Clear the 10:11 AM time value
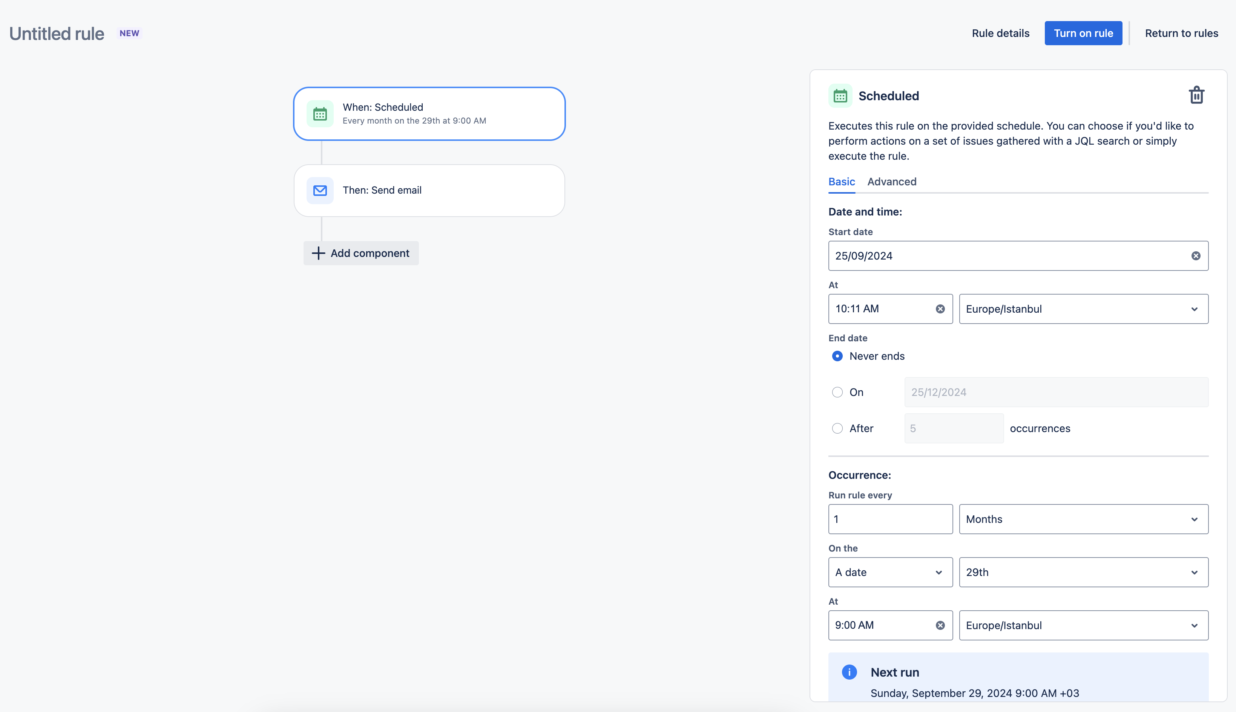The height and width of the screenshot is (712, 1236). (x=940, y=309)
